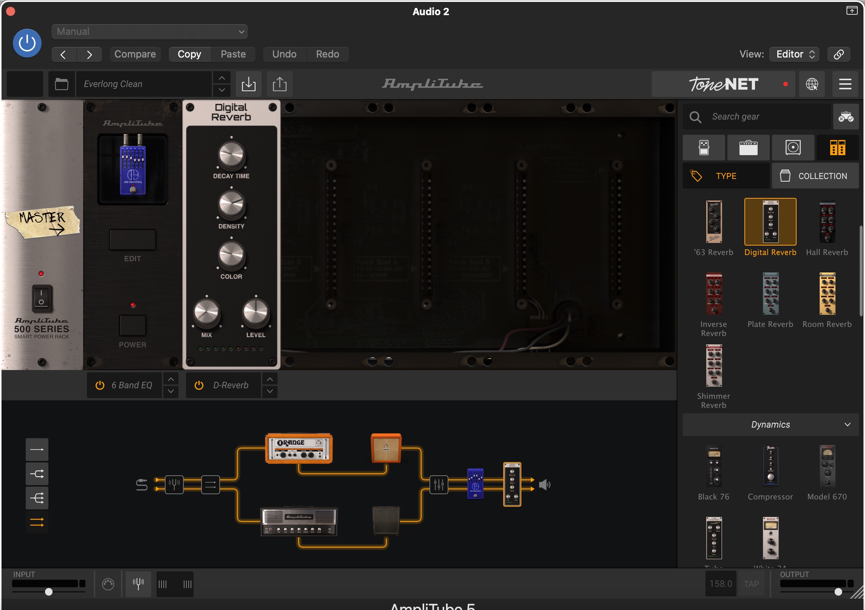Toggle the POWER button on EQ slot

click(132, 325)
